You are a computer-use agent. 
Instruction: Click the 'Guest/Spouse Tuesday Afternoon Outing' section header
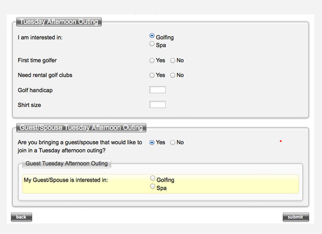click(x=81, y=128)
